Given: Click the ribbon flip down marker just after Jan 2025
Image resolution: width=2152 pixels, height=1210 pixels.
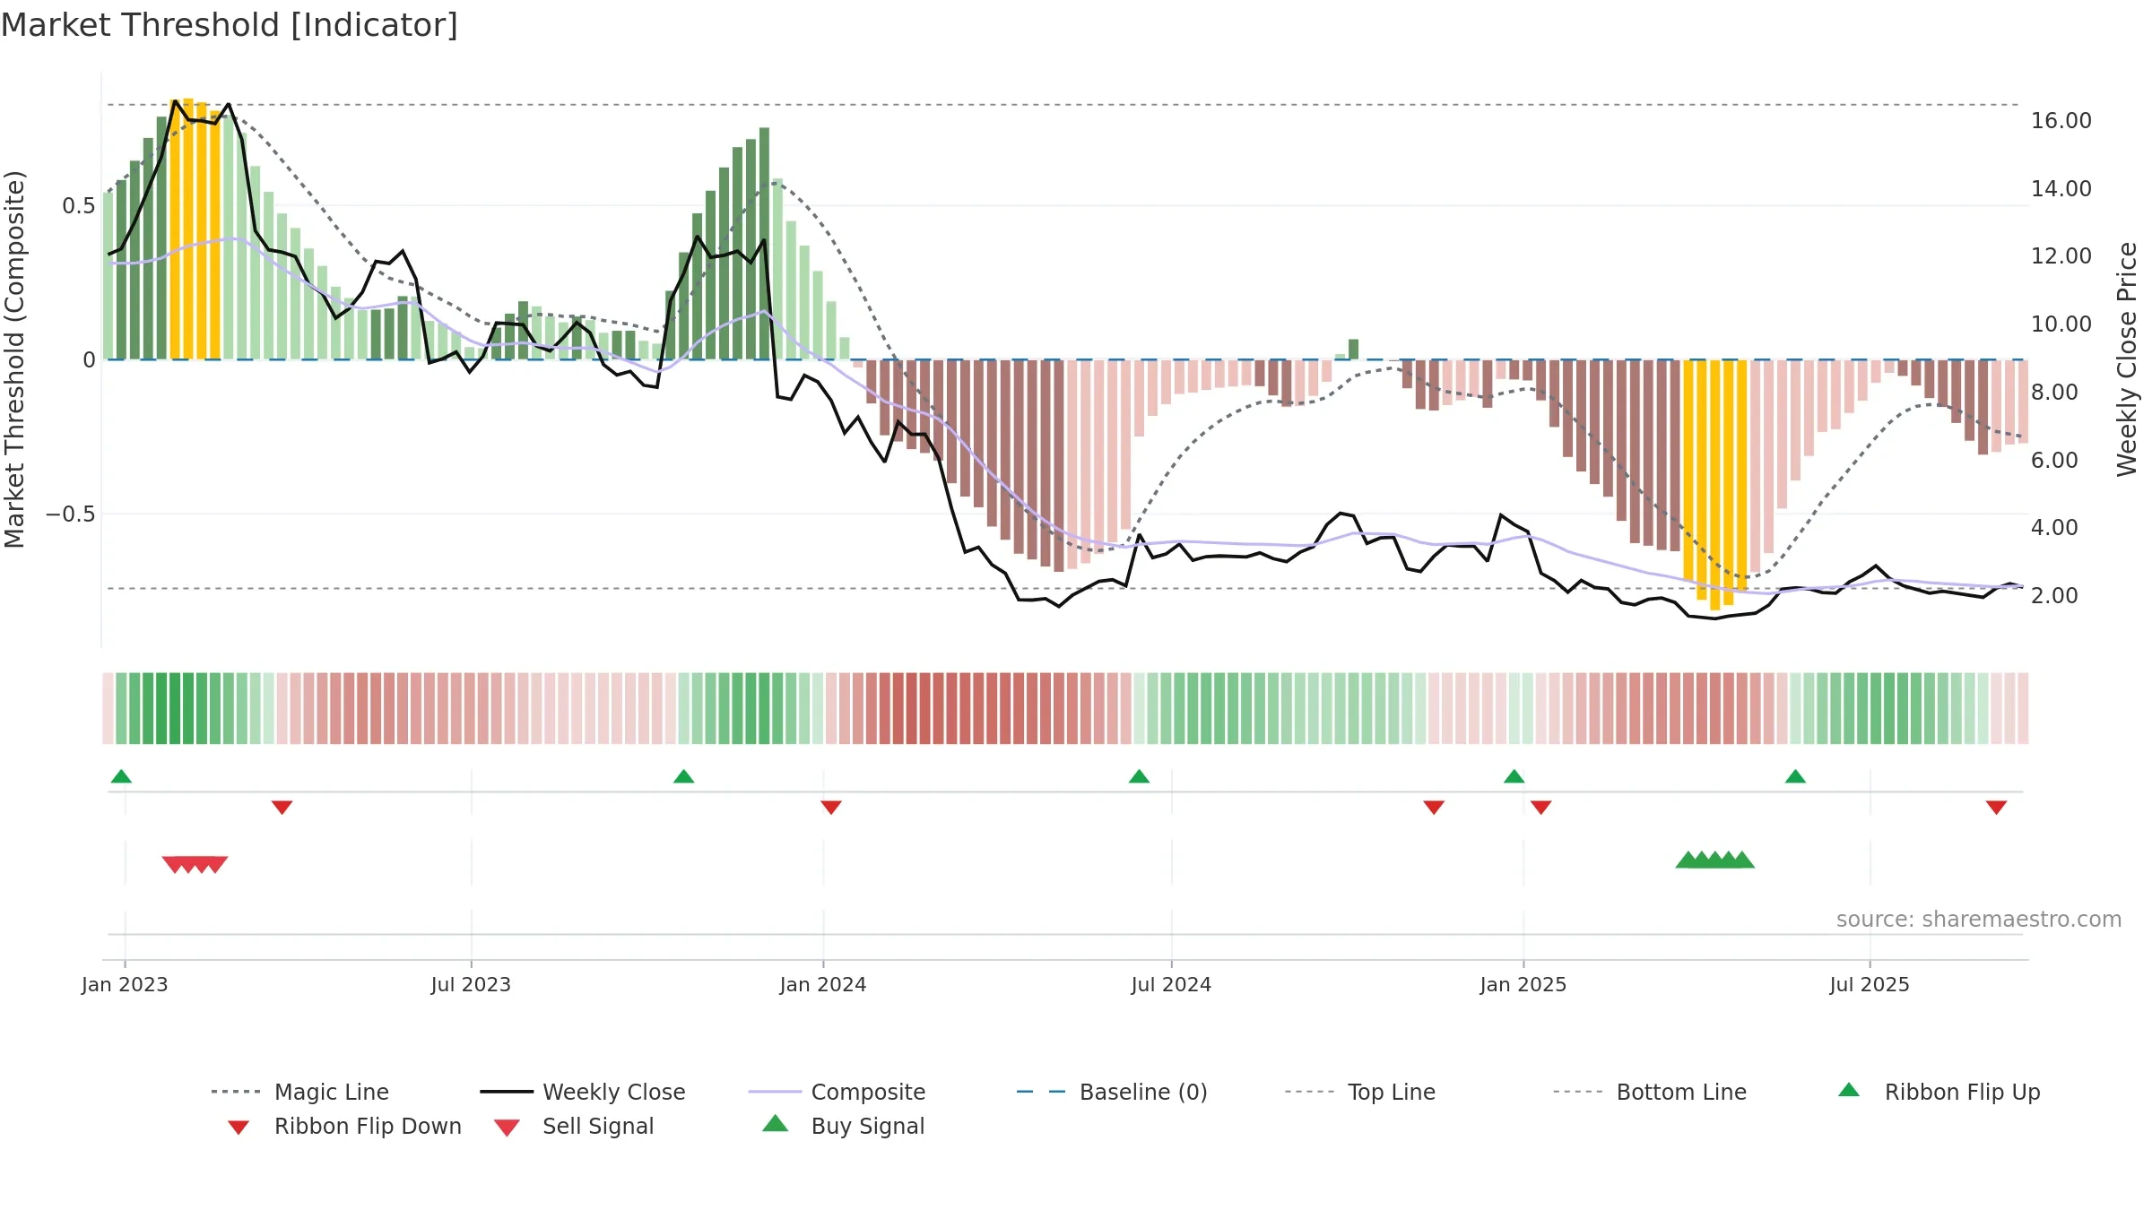Looking at the screenshot, I should tap(1541, 808).
